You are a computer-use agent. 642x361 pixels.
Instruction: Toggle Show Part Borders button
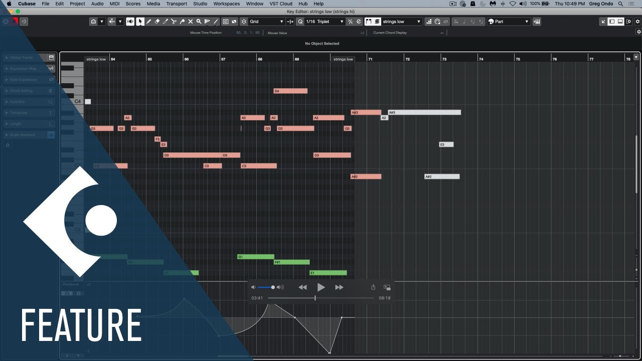[x=369, y=22]
